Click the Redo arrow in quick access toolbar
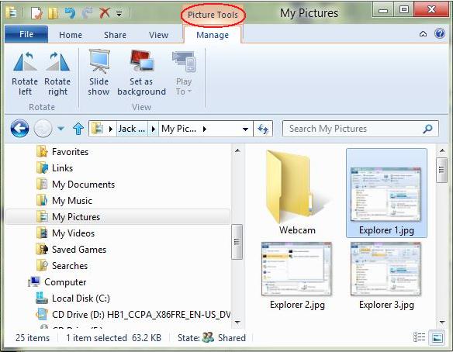Screen dimensions: 453x352 87,13
